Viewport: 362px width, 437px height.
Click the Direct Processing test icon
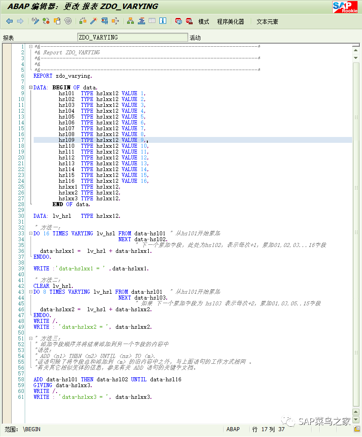[x=105, y=21]
